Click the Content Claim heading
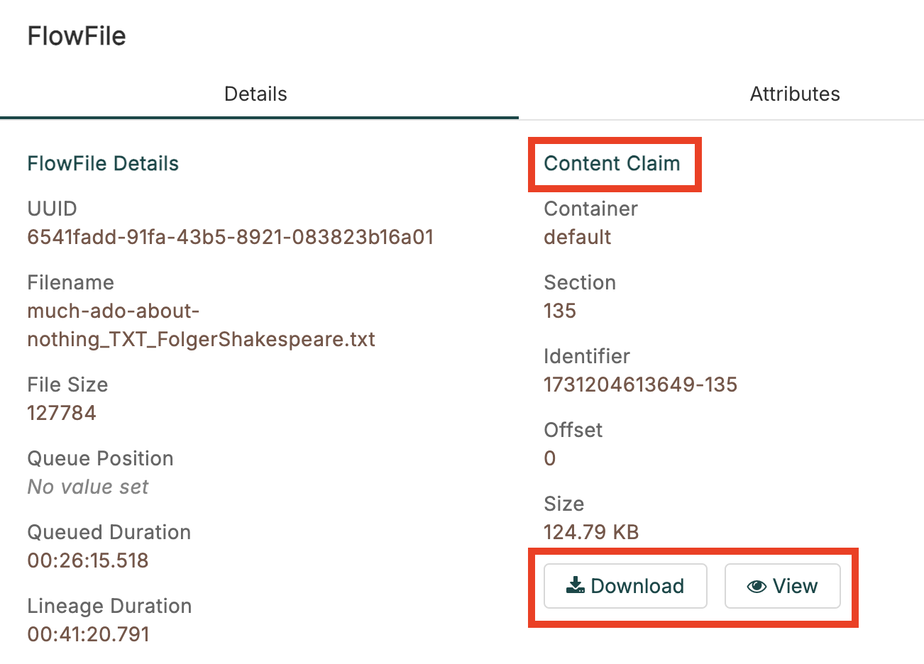Viewport: 924px width, 664px height. coord(612,163)
